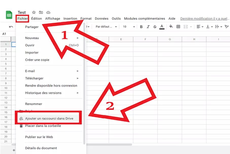Open the Édition menu
Screen dimensions: 230x154
pyautogui.click(x=37, y=18)
